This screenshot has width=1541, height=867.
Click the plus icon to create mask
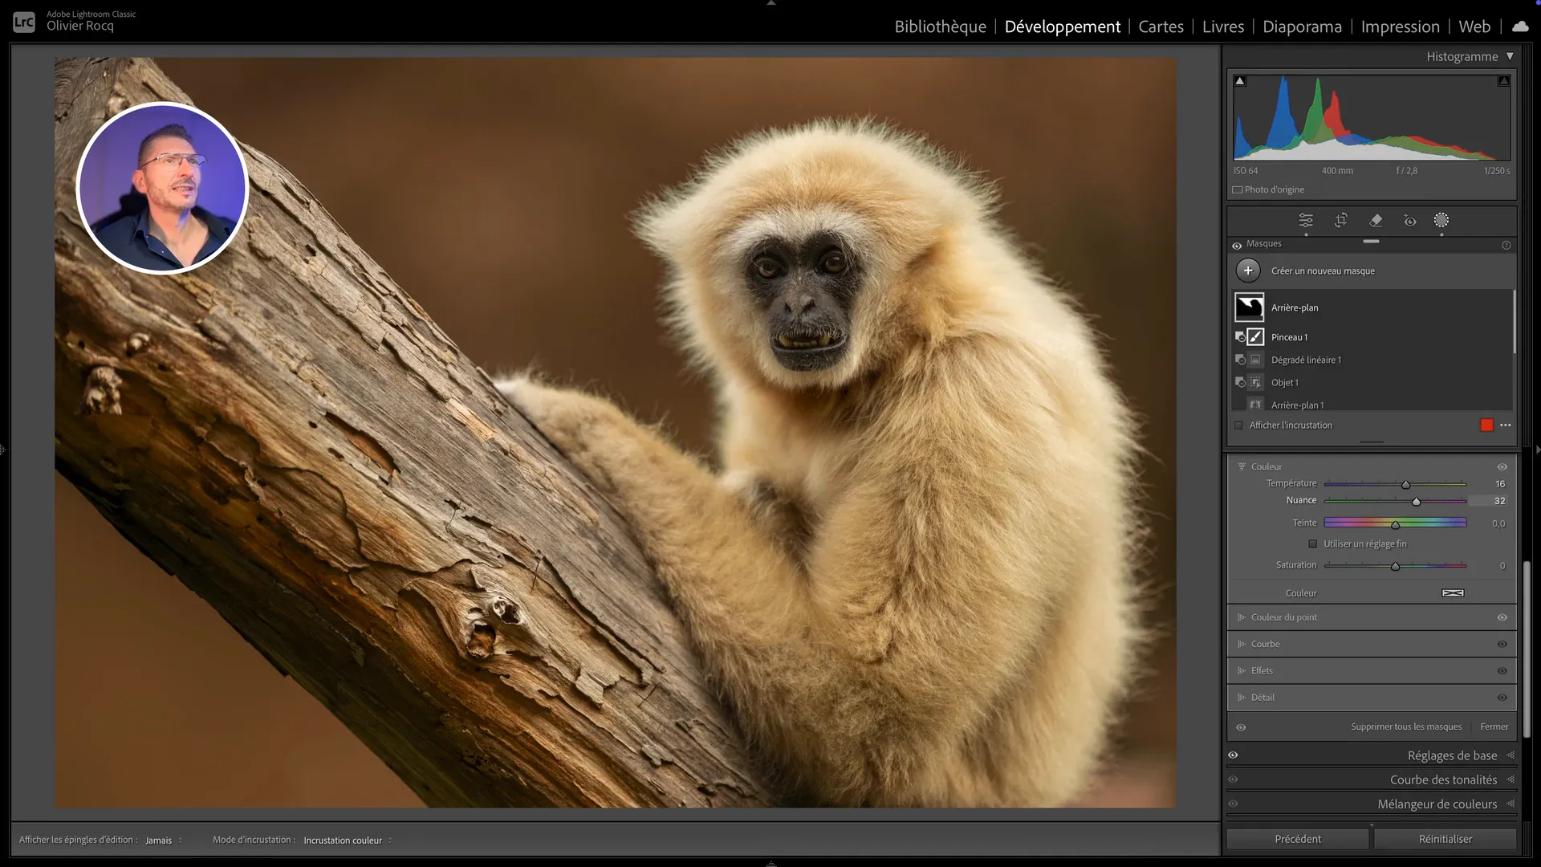pos(1248,271)
